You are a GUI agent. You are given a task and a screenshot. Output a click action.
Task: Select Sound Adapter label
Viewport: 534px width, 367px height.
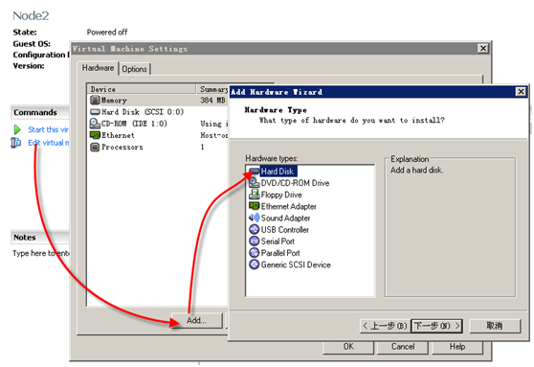click(285, 218)
